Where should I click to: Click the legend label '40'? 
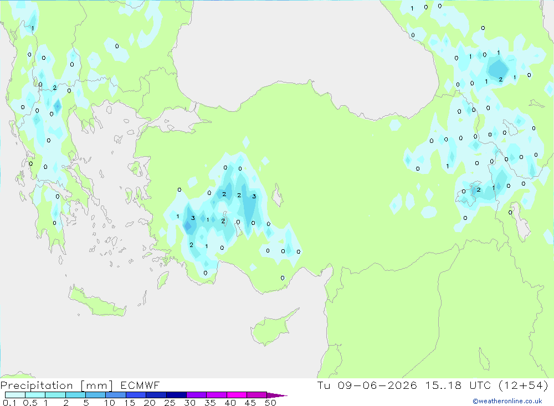[x=230, y=403]
